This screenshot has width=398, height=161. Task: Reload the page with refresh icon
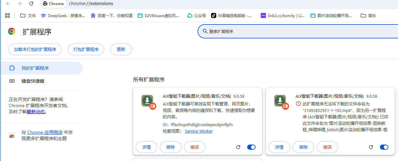31,4
